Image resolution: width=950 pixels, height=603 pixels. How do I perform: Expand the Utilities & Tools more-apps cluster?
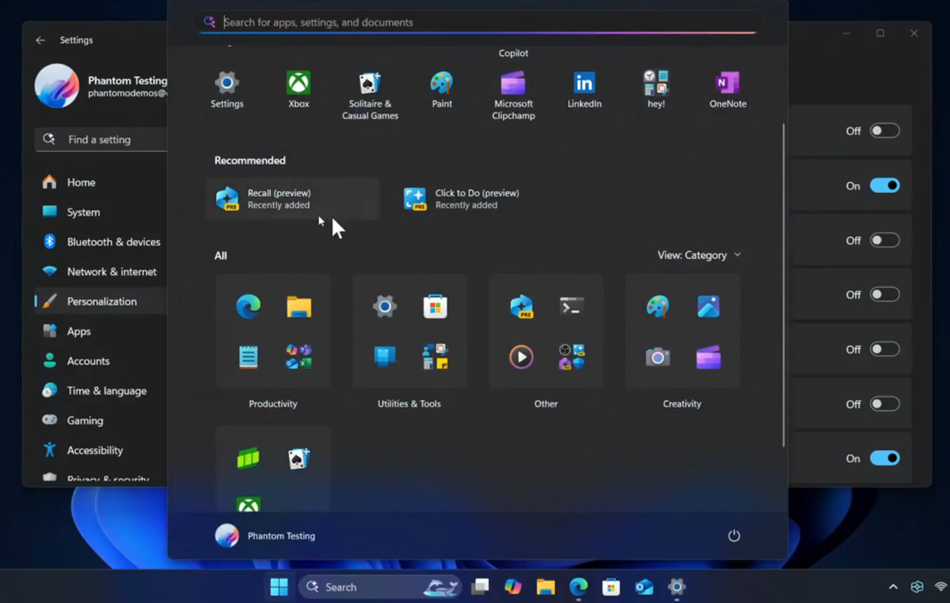pyautogui.click(x=435, y=357)
